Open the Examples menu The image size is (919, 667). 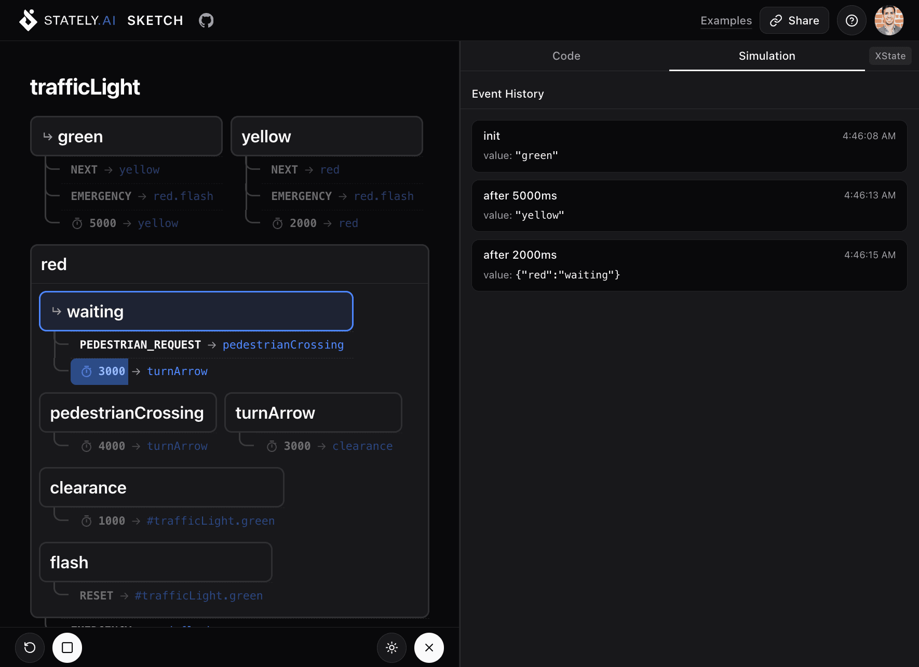[x=726, y=21]
